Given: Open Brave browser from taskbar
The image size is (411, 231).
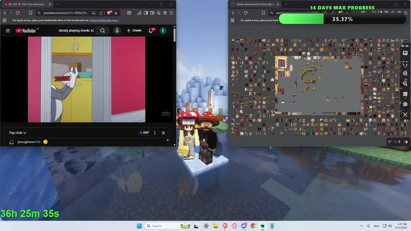Looking at the screenshot, I should (x=225, y=226).
